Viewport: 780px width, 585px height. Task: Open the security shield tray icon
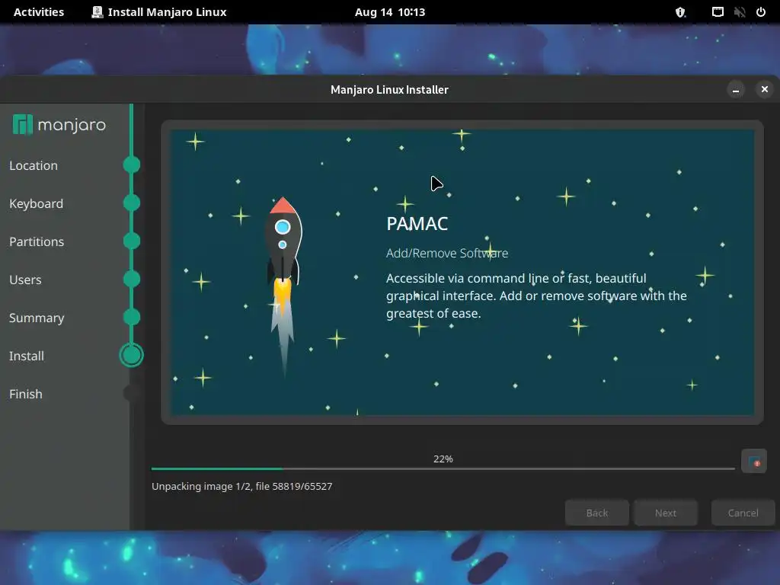click(680, 12)
